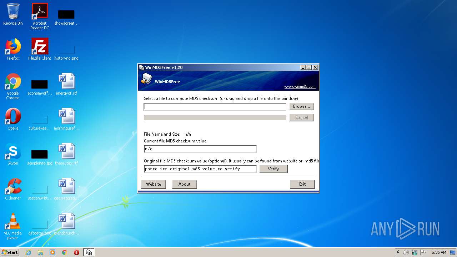
Task: Click current MD5 checksum value field
Action: tap(200, 149)
